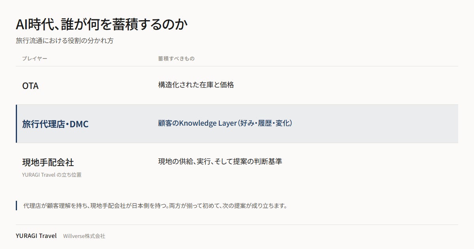Click the text "現地の供給、実行、そして提案の判断基準"
Image resolution: width=474 pixels, height=249 pixels.
click(220, 161)
